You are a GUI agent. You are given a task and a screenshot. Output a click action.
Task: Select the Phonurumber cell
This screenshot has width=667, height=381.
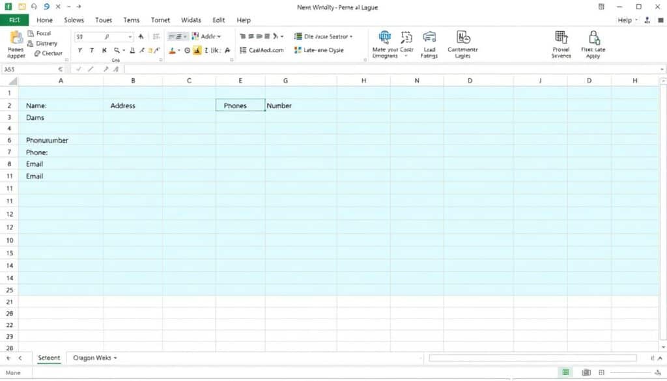61,140
